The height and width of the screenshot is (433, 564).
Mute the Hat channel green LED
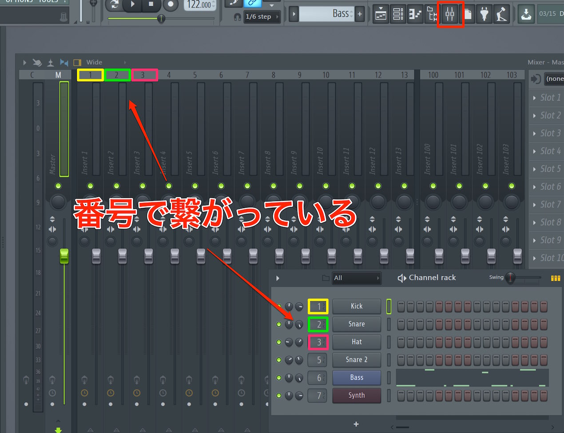[x=279, y=342]
